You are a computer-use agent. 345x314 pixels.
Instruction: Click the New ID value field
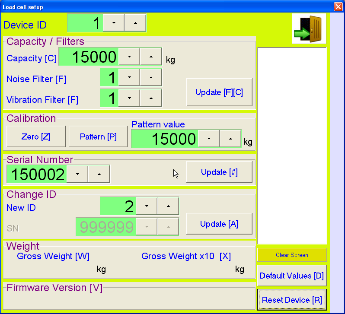118,206
